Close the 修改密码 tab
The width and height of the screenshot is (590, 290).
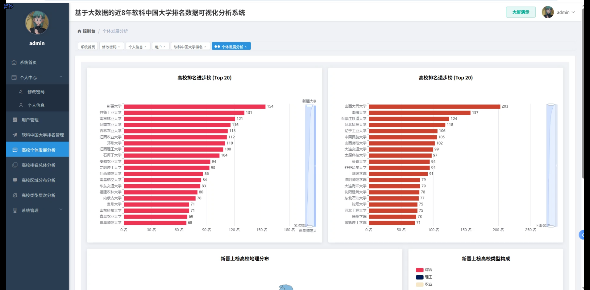[119, 47]
